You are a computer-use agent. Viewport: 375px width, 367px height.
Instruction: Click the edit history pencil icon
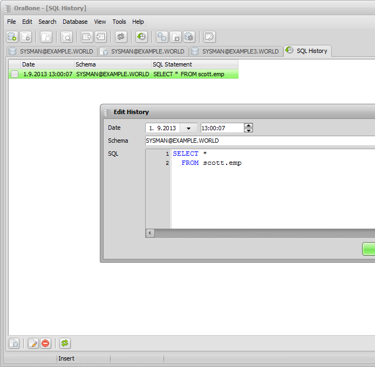pos(33,343)
